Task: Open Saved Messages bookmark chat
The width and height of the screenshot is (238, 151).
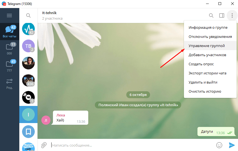Action: (28, 132)
